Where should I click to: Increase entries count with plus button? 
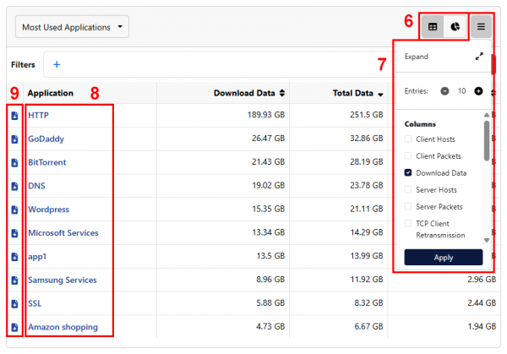[478, 90]
